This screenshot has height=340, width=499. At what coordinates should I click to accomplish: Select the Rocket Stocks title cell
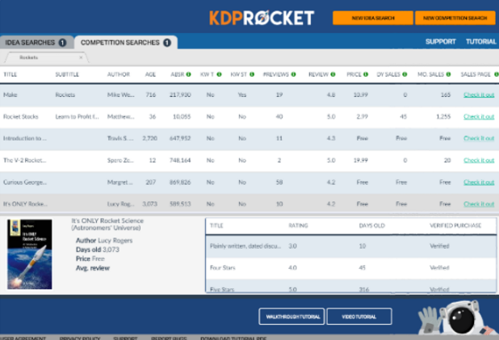(21, 116)
